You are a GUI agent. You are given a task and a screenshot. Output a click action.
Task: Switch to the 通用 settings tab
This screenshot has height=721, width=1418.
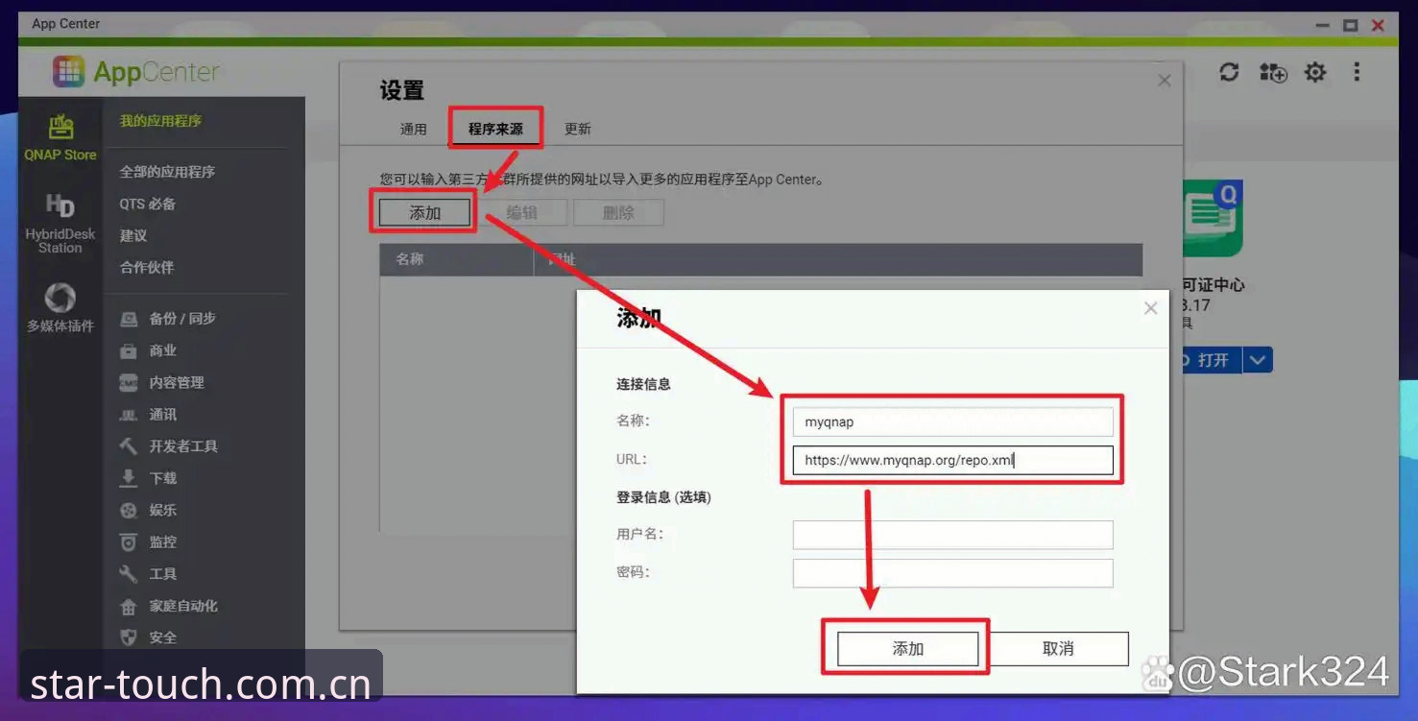(x=414, y=129)
